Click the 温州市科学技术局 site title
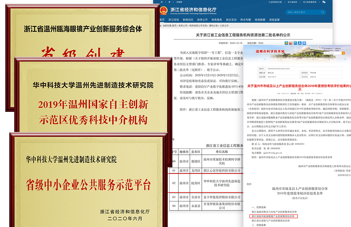This screenshot has height=227, width=351. [270, 51]
